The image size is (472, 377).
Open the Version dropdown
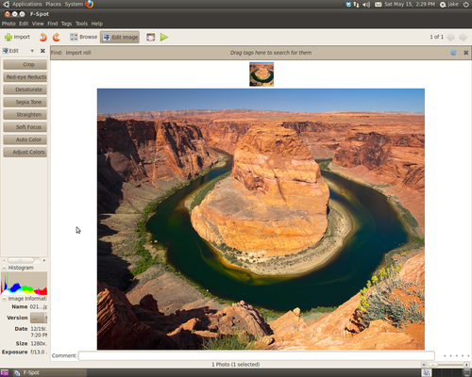click(x=39, y=318)
